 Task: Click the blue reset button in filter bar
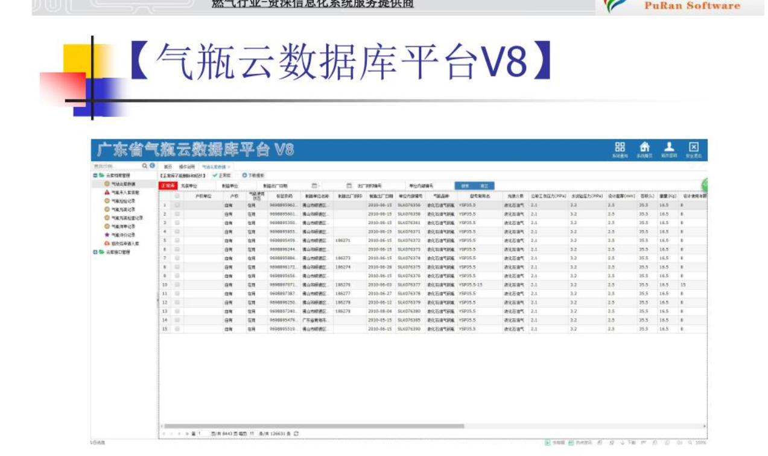[x=484, y=186]
